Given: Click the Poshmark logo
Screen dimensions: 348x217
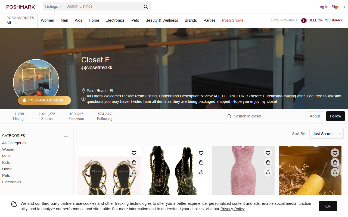Looking at the screenshot, I should point(21,7).
